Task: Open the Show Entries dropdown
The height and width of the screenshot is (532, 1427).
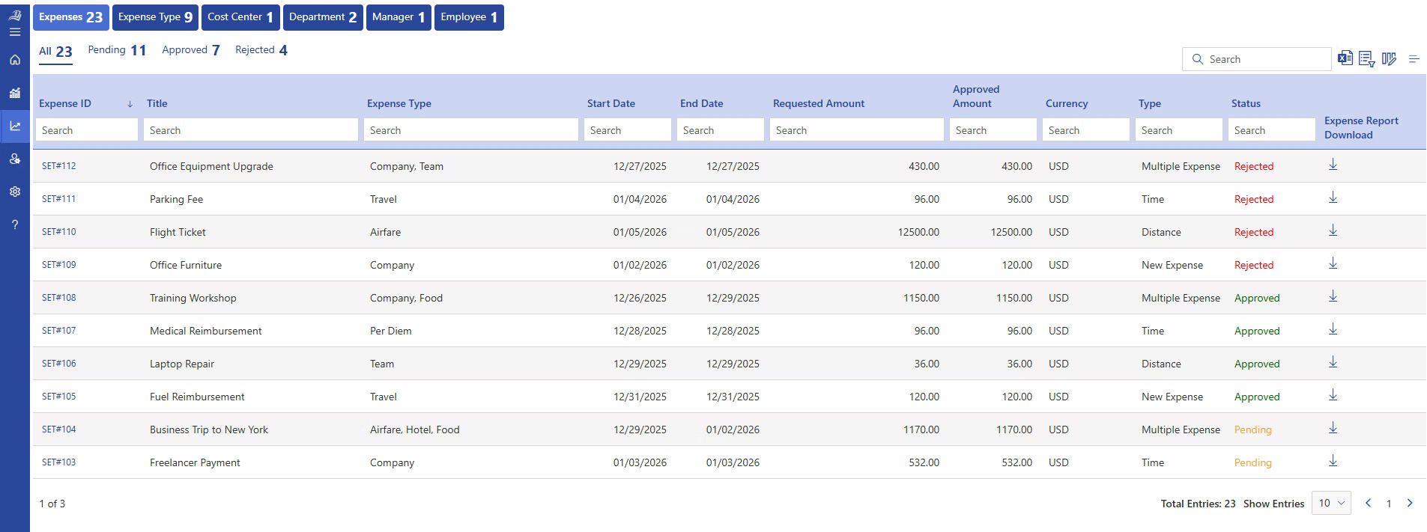Action: 1332,503
